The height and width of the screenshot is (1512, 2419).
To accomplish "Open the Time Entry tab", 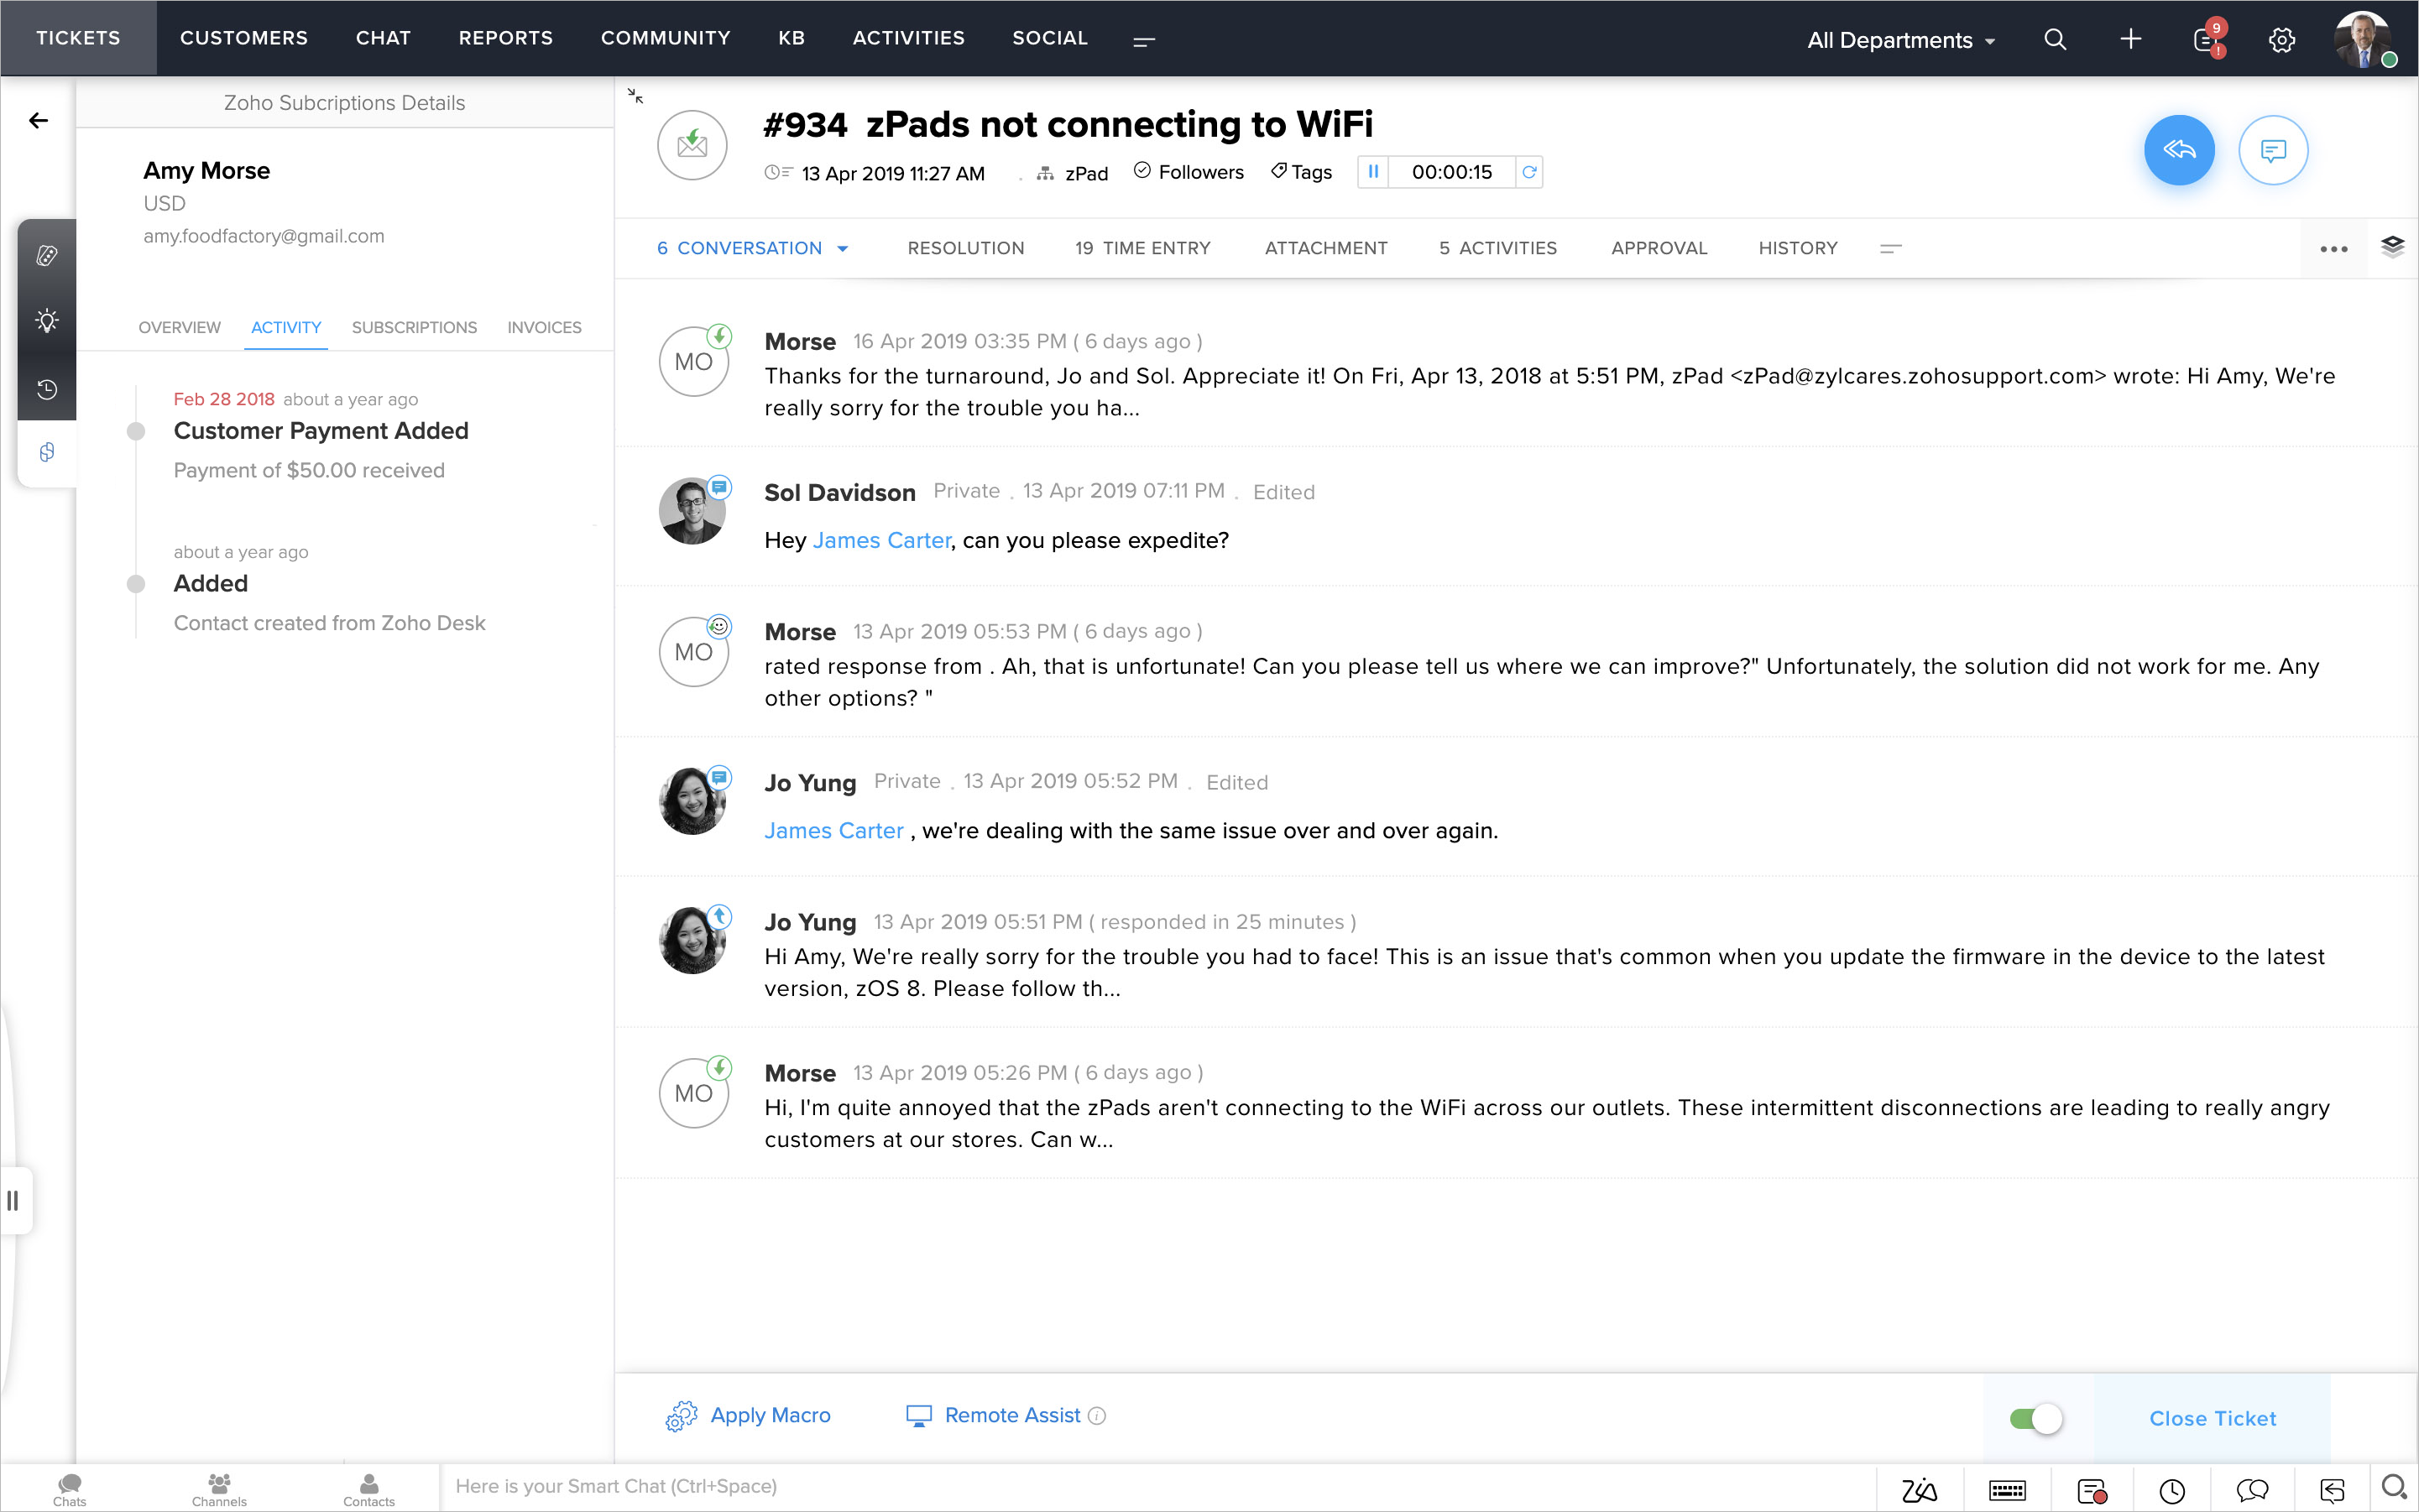I will click(x=1142, y=248).
